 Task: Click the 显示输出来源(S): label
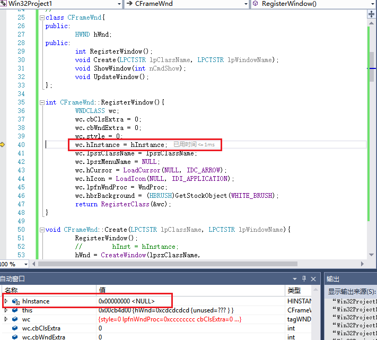[x=352, y=291]
